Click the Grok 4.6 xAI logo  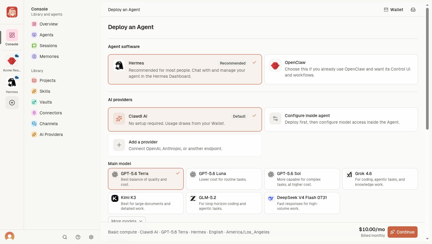(349, 174)
